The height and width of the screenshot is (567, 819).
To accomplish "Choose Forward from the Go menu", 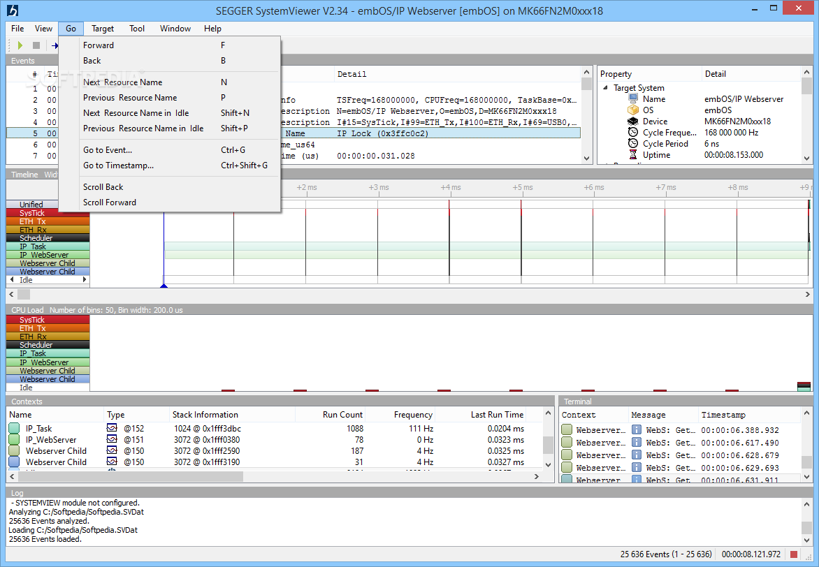I will click(x=170, y=45).
